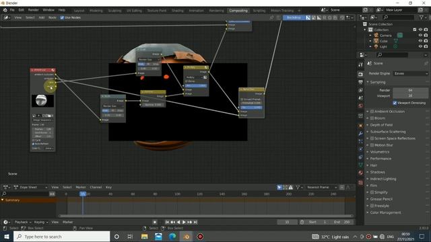Open the Dope Sheet mode dropdown
The width and height of the screenshot is (431, 242).
click(x=30, y=187)
